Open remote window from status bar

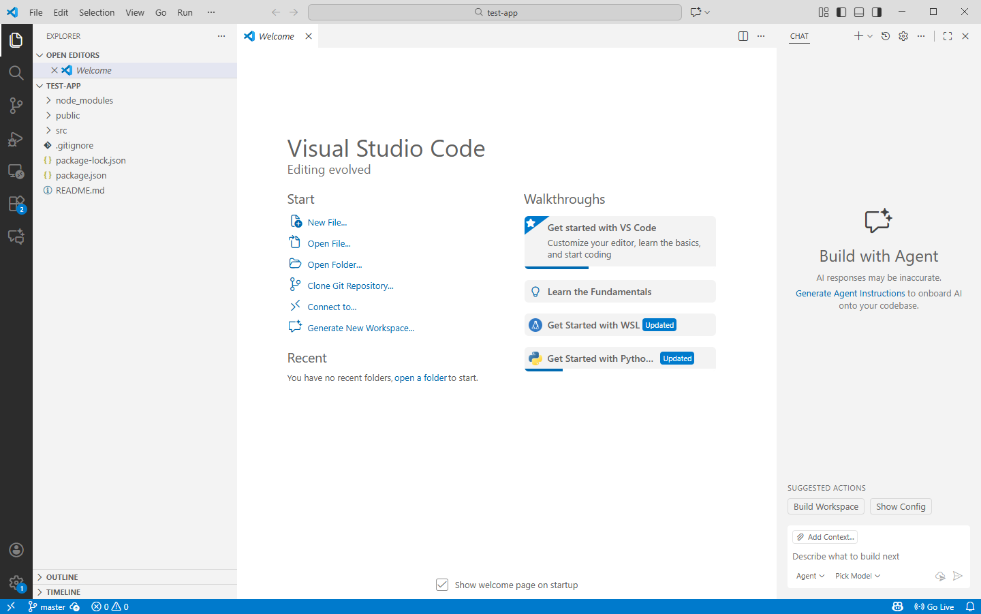(x=11, y=607)
